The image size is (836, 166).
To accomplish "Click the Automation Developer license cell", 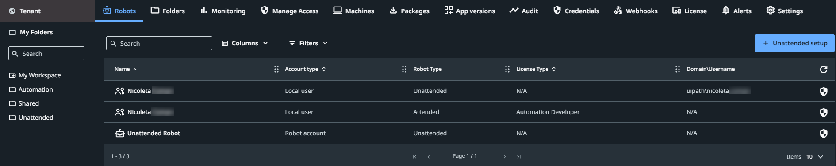I will (x=548, y=112).
